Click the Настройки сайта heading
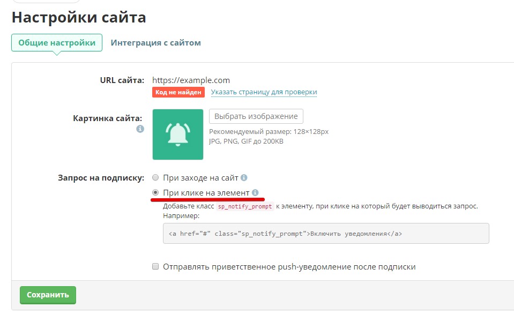This screenshot has height=314, width=514. click(79, 17)
